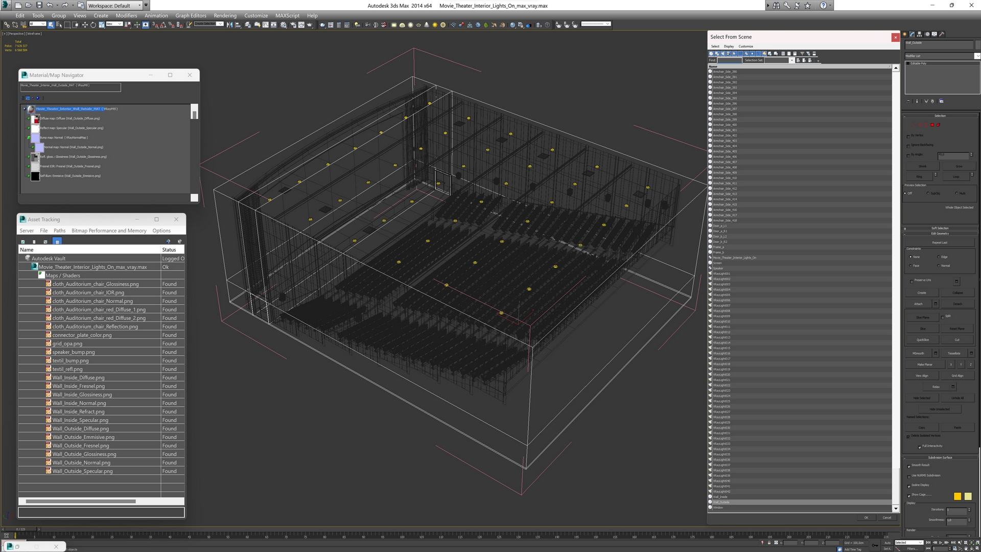
Task: Select Wall_Outside_Diffuse.png in Asset Tracking
Action: tap(80, 429)
